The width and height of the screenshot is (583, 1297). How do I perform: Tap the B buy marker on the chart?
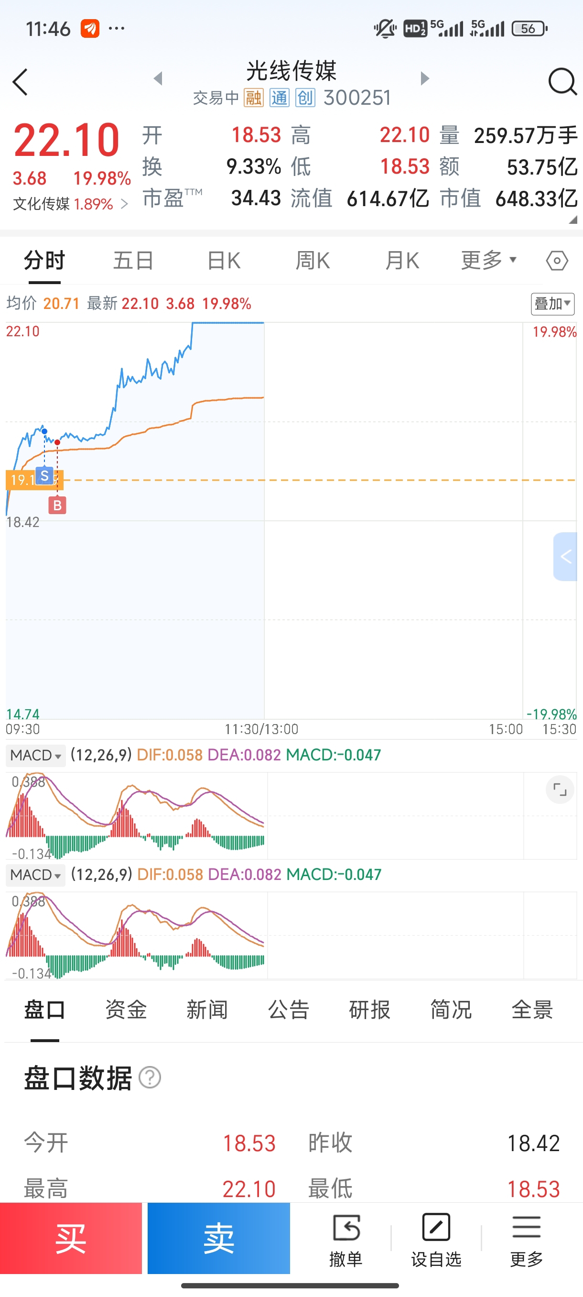click(57, 505)
